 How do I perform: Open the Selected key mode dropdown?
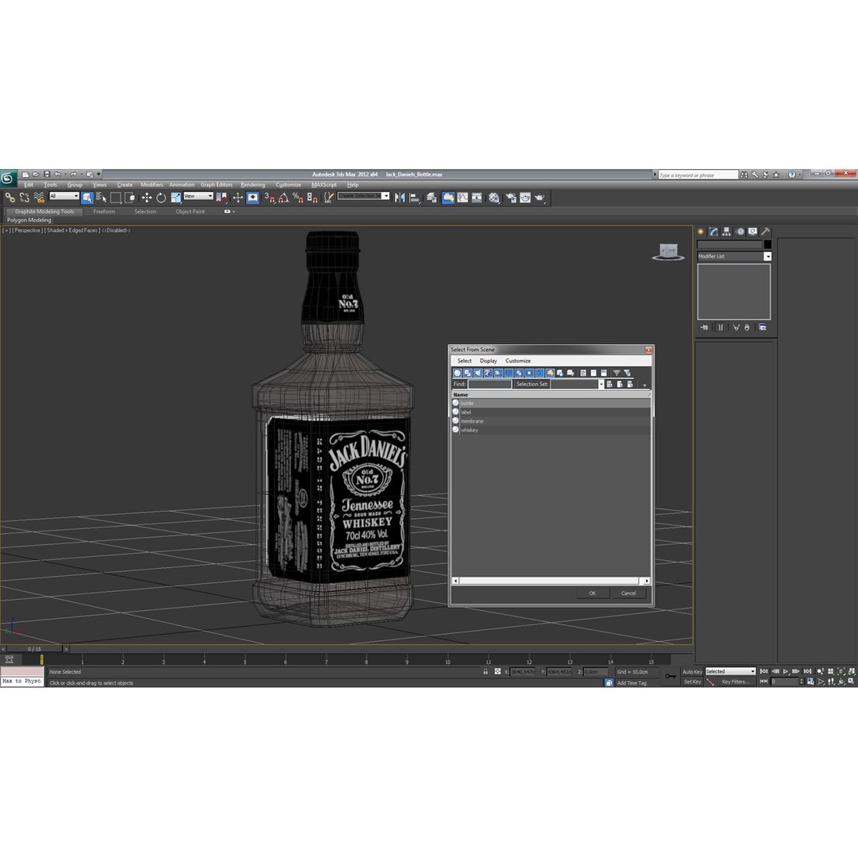click(730, 671)
